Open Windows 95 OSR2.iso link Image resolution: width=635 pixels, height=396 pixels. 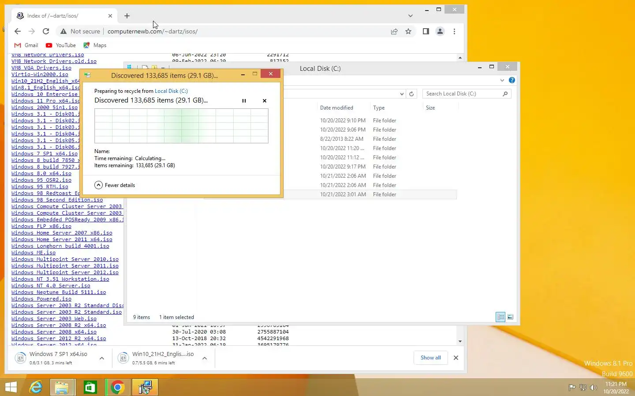tap(41, 180)
